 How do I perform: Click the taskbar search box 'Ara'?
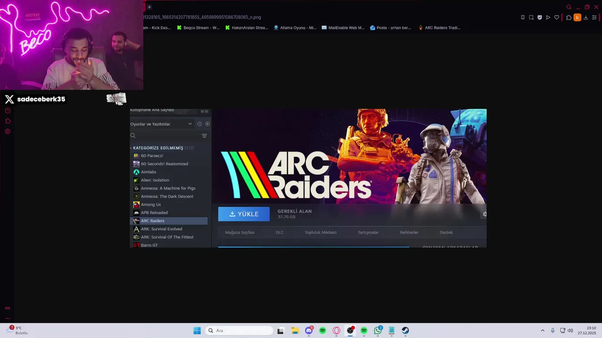point(240,330)
